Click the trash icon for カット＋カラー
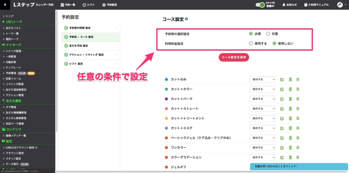 coord(290,89)
